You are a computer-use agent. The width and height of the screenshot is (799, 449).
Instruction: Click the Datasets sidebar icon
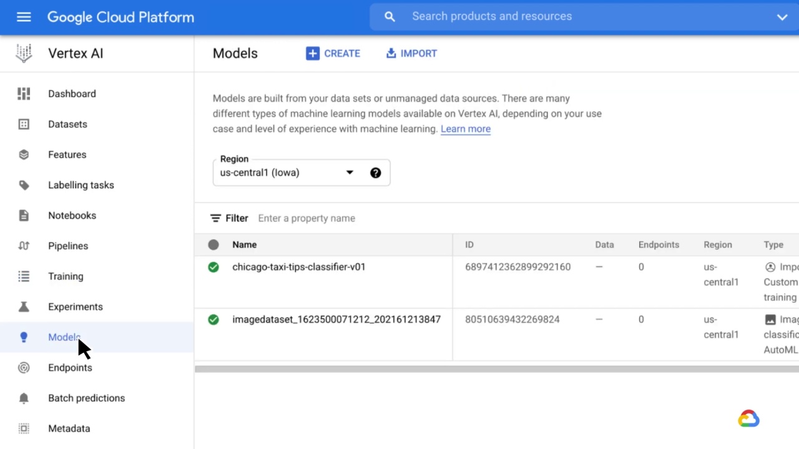tap(24, 124)
